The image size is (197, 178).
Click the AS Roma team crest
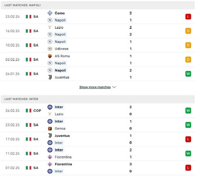point(50,56)
